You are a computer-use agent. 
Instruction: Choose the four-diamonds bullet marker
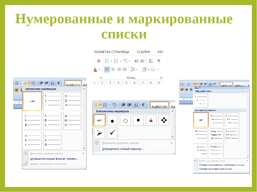[x=164, y=120]
